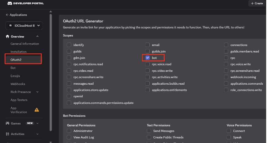This screenshot has width=268, height=143.
Task: Click the back arrow beside Applications
Action: point(7,15)
